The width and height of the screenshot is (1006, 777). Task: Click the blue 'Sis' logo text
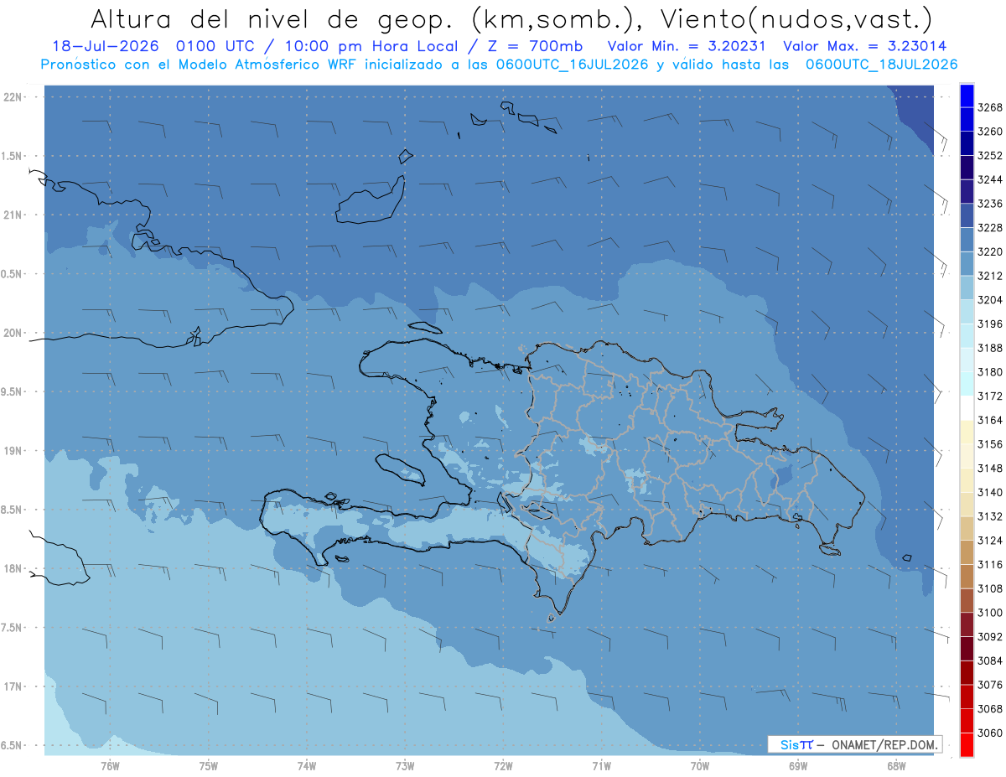790,744
